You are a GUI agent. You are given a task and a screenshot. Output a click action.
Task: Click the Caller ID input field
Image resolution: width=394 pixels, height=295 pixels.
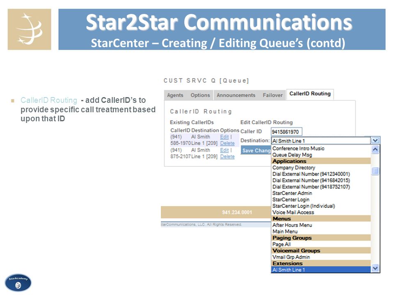point(286,132)
